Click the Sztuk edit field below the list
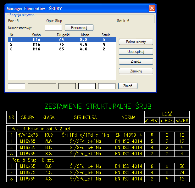The height and width of the screenshot is (188, 195). tap(107, 86)
